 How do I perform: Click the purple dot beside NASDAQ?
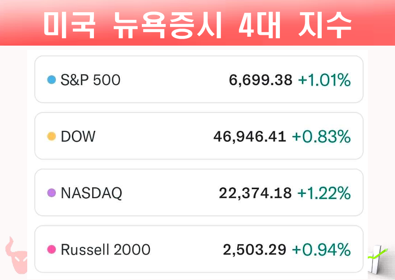click(x=52, y=193)
